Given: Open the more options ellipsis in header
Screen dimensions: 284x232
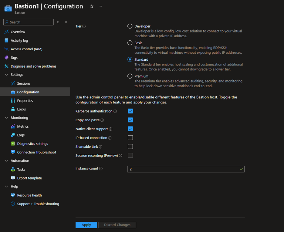Looking at the screenshot, I should tap(100, 6).
